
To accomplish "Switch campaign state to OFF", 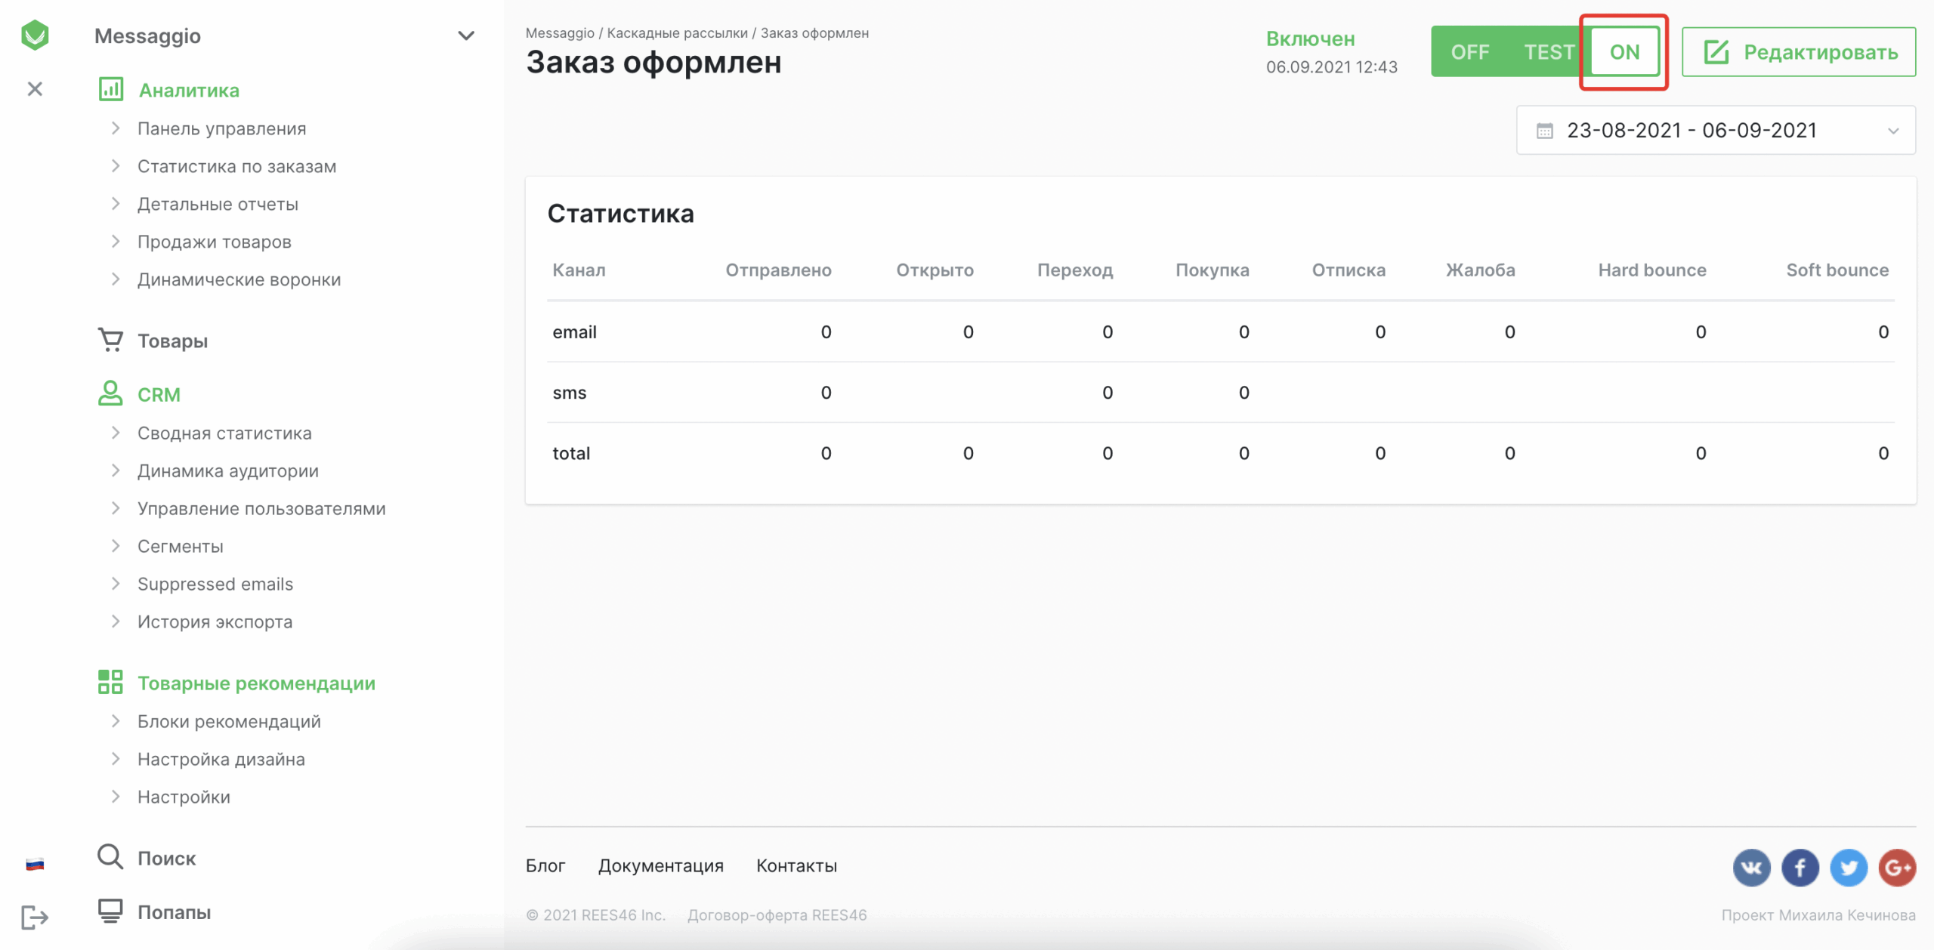I will (x=1469, y=52).
